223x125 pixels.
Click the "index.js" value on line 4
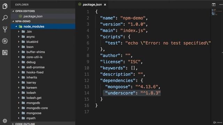point(133,31)
